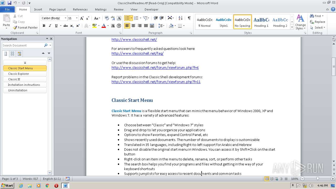Toggle Strikethrough formatting

tap(66, 26)
